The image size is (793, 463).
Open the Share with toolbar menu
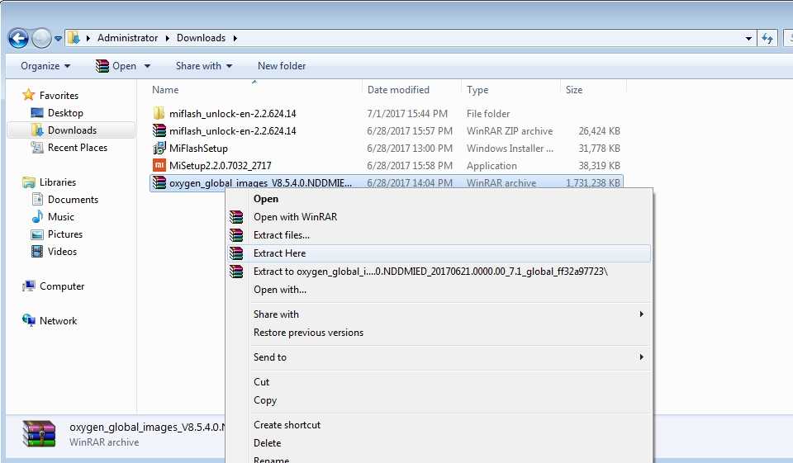(204, 66)
